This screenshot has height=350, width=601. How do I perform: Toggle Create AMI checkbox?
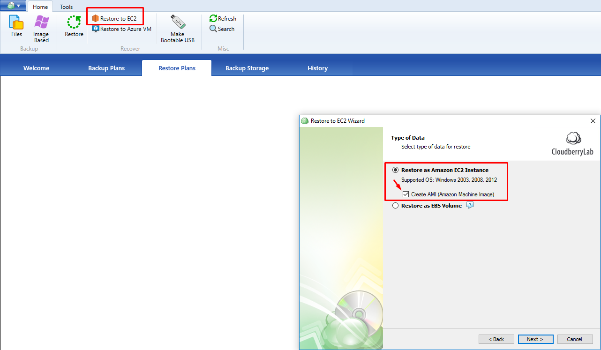click(406, 194)
